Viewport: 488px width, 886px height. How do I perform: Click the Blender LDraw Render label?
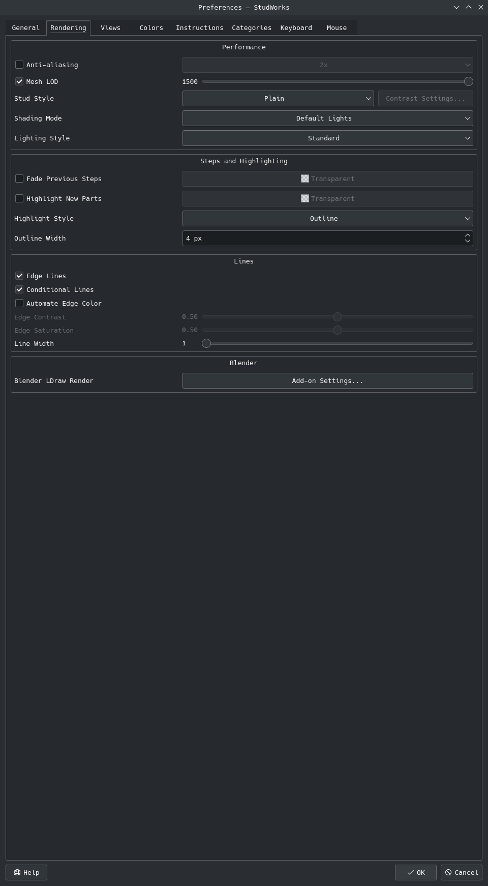[x=54, y=380]
